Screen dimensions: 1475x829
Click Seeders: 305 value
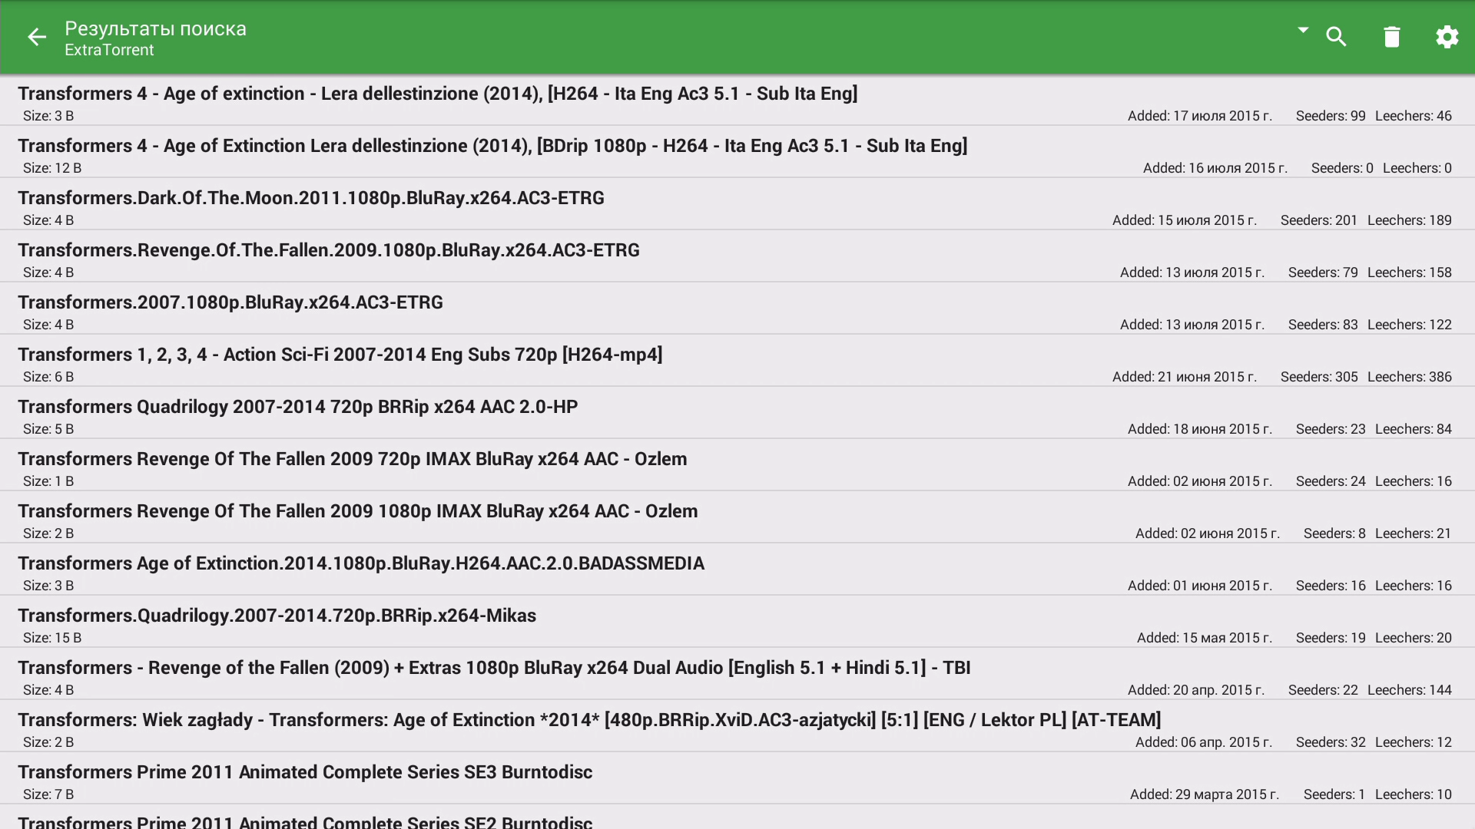point(1319,377)
